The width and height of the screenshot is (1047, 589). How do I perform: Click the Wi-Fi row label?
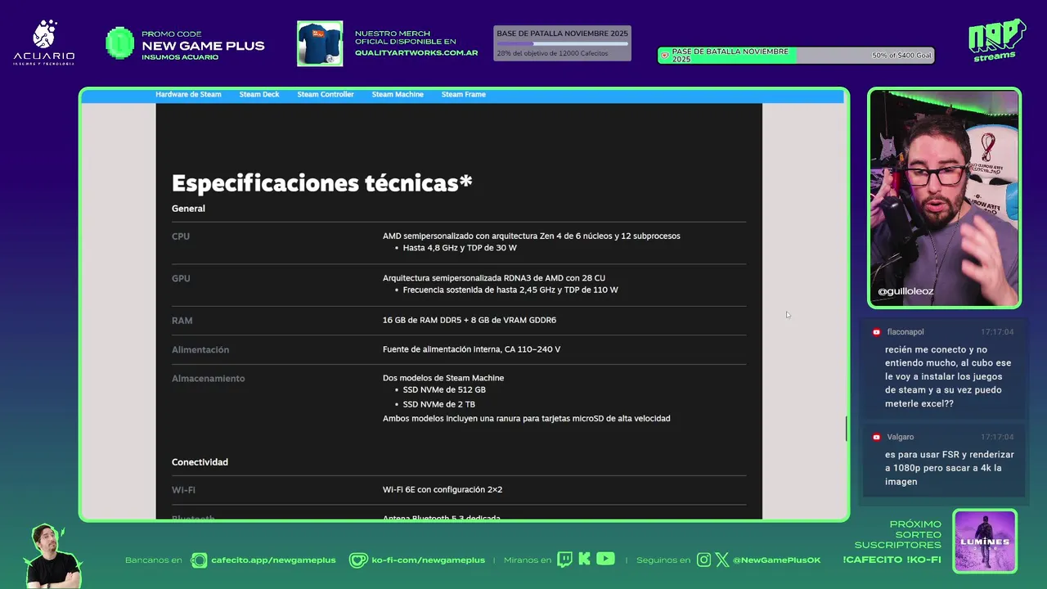tap(183, 490)
